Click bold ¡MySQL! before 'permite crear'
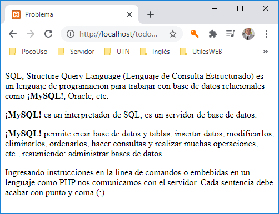Viewport: 279px width, 214px height. point(23,134)
